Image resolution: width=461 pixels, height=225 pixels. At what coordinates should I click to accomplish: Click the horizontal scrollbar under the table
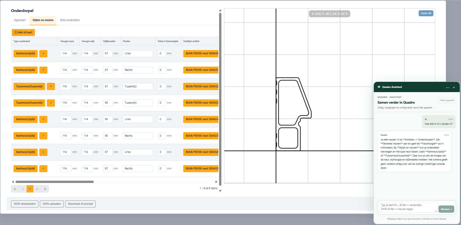[x=55, y=182]
